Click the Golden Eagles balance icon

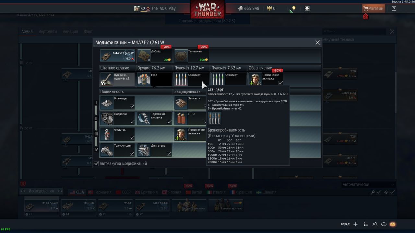(269, 8)
